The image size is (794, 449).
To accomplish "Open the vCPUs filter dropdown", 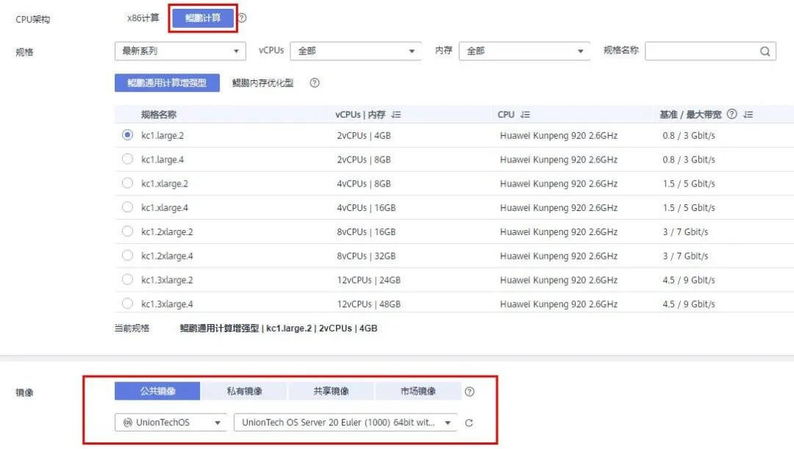I will [356, 51].
